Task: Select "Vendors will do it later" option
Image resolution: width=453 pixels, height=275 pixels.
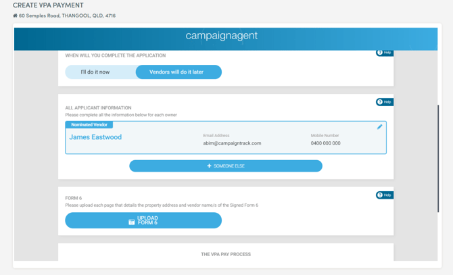Action: 178,72
